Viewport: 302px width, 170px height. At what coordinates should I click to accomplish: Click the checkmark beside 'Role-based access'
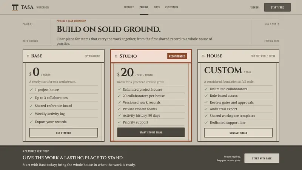click(x=206, y=96)
